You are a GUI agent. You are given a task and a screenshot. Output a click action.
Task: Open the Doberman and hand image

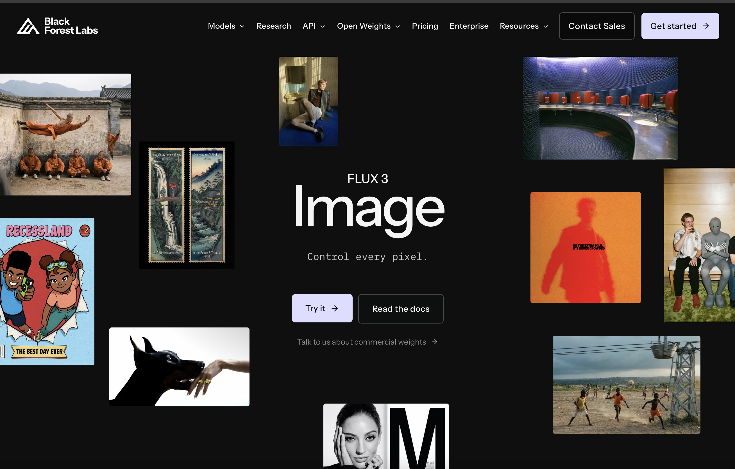pyautogui.click(x=179, y=367)
